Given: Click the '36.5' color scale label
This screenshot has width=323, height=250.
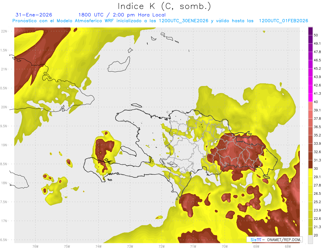Looking at the screenshot, I should 317,127.
